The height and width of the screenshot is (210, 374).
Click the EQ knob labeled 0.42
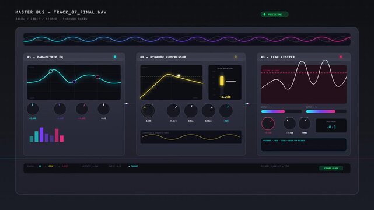(103, 109)
